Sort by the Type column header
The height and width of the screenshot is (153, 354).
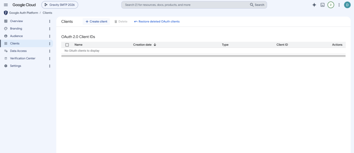(x=225, y=45)
